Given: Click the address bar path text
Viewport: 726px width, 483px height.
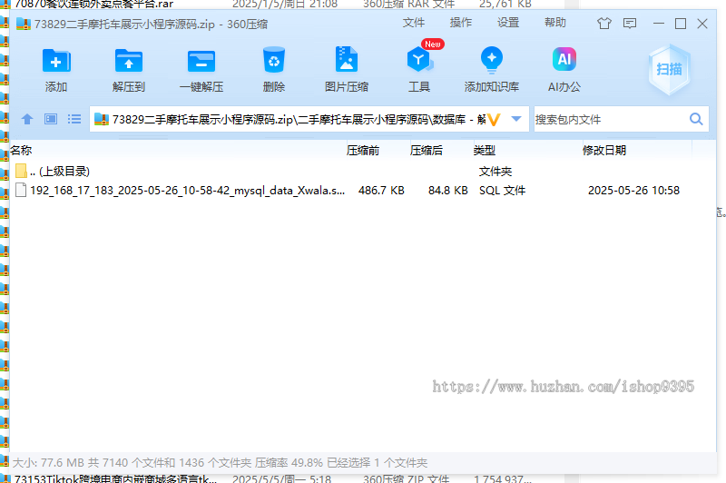Looking at the screenshot, I should [x=299, y=120].
